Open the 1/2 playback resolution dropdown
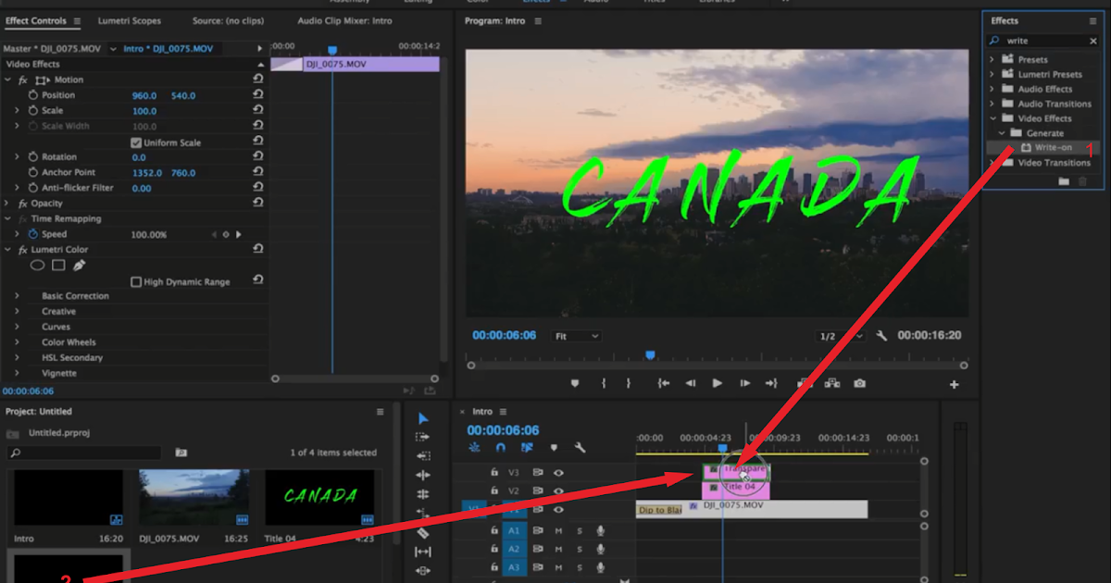1111x583 pixels. point(841,336)
